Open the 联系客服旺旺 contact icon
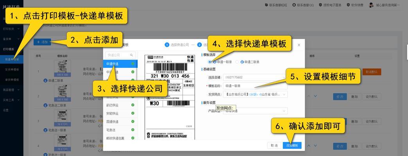The width and height of the screenshot is (408, 156). [266, 5]
